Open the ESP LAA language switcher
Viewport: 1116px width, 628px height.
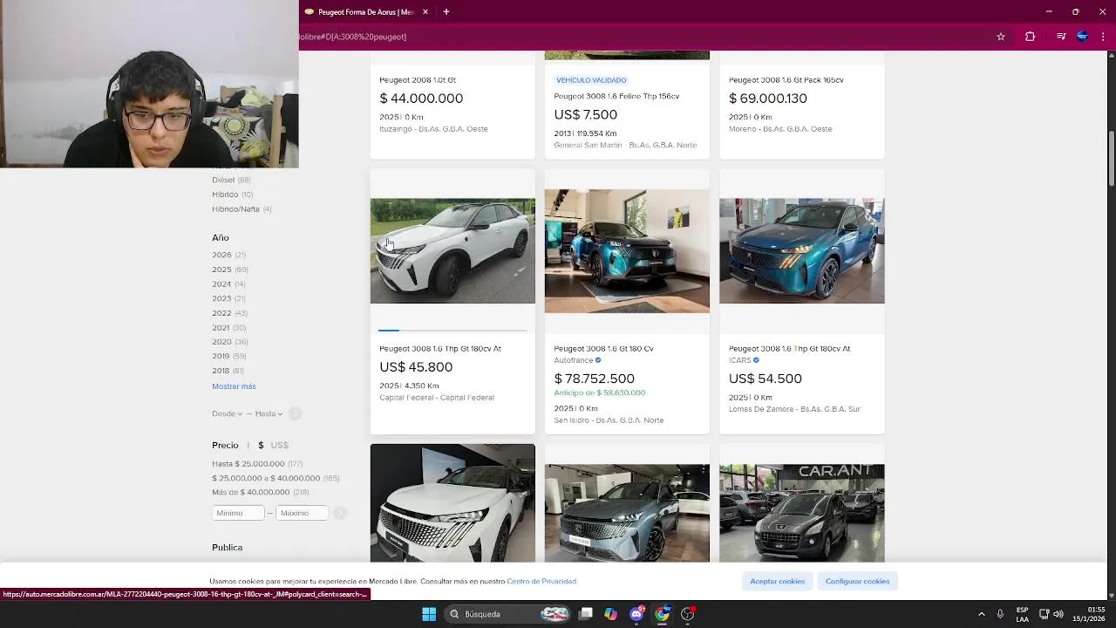click(1022, 614)
